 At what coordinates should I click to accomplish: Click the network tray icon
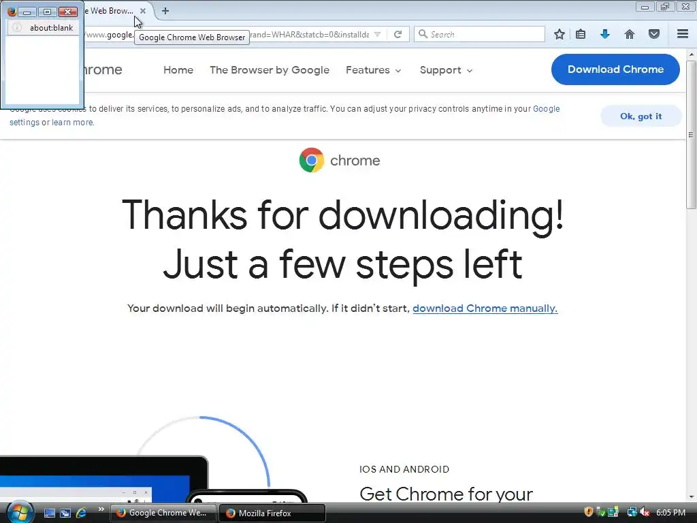[631, 512]
